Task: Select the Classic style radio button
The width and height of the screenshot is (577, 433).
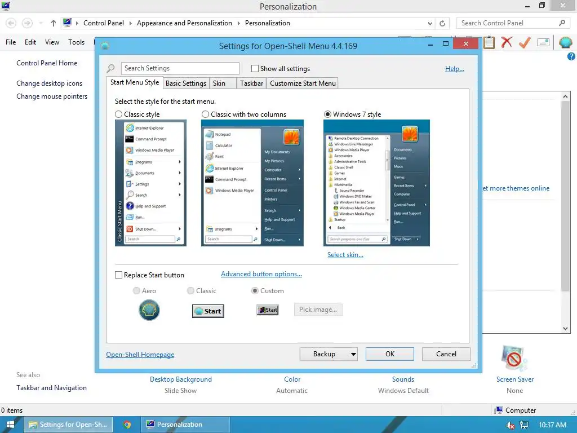Action: tap(118, 114)
